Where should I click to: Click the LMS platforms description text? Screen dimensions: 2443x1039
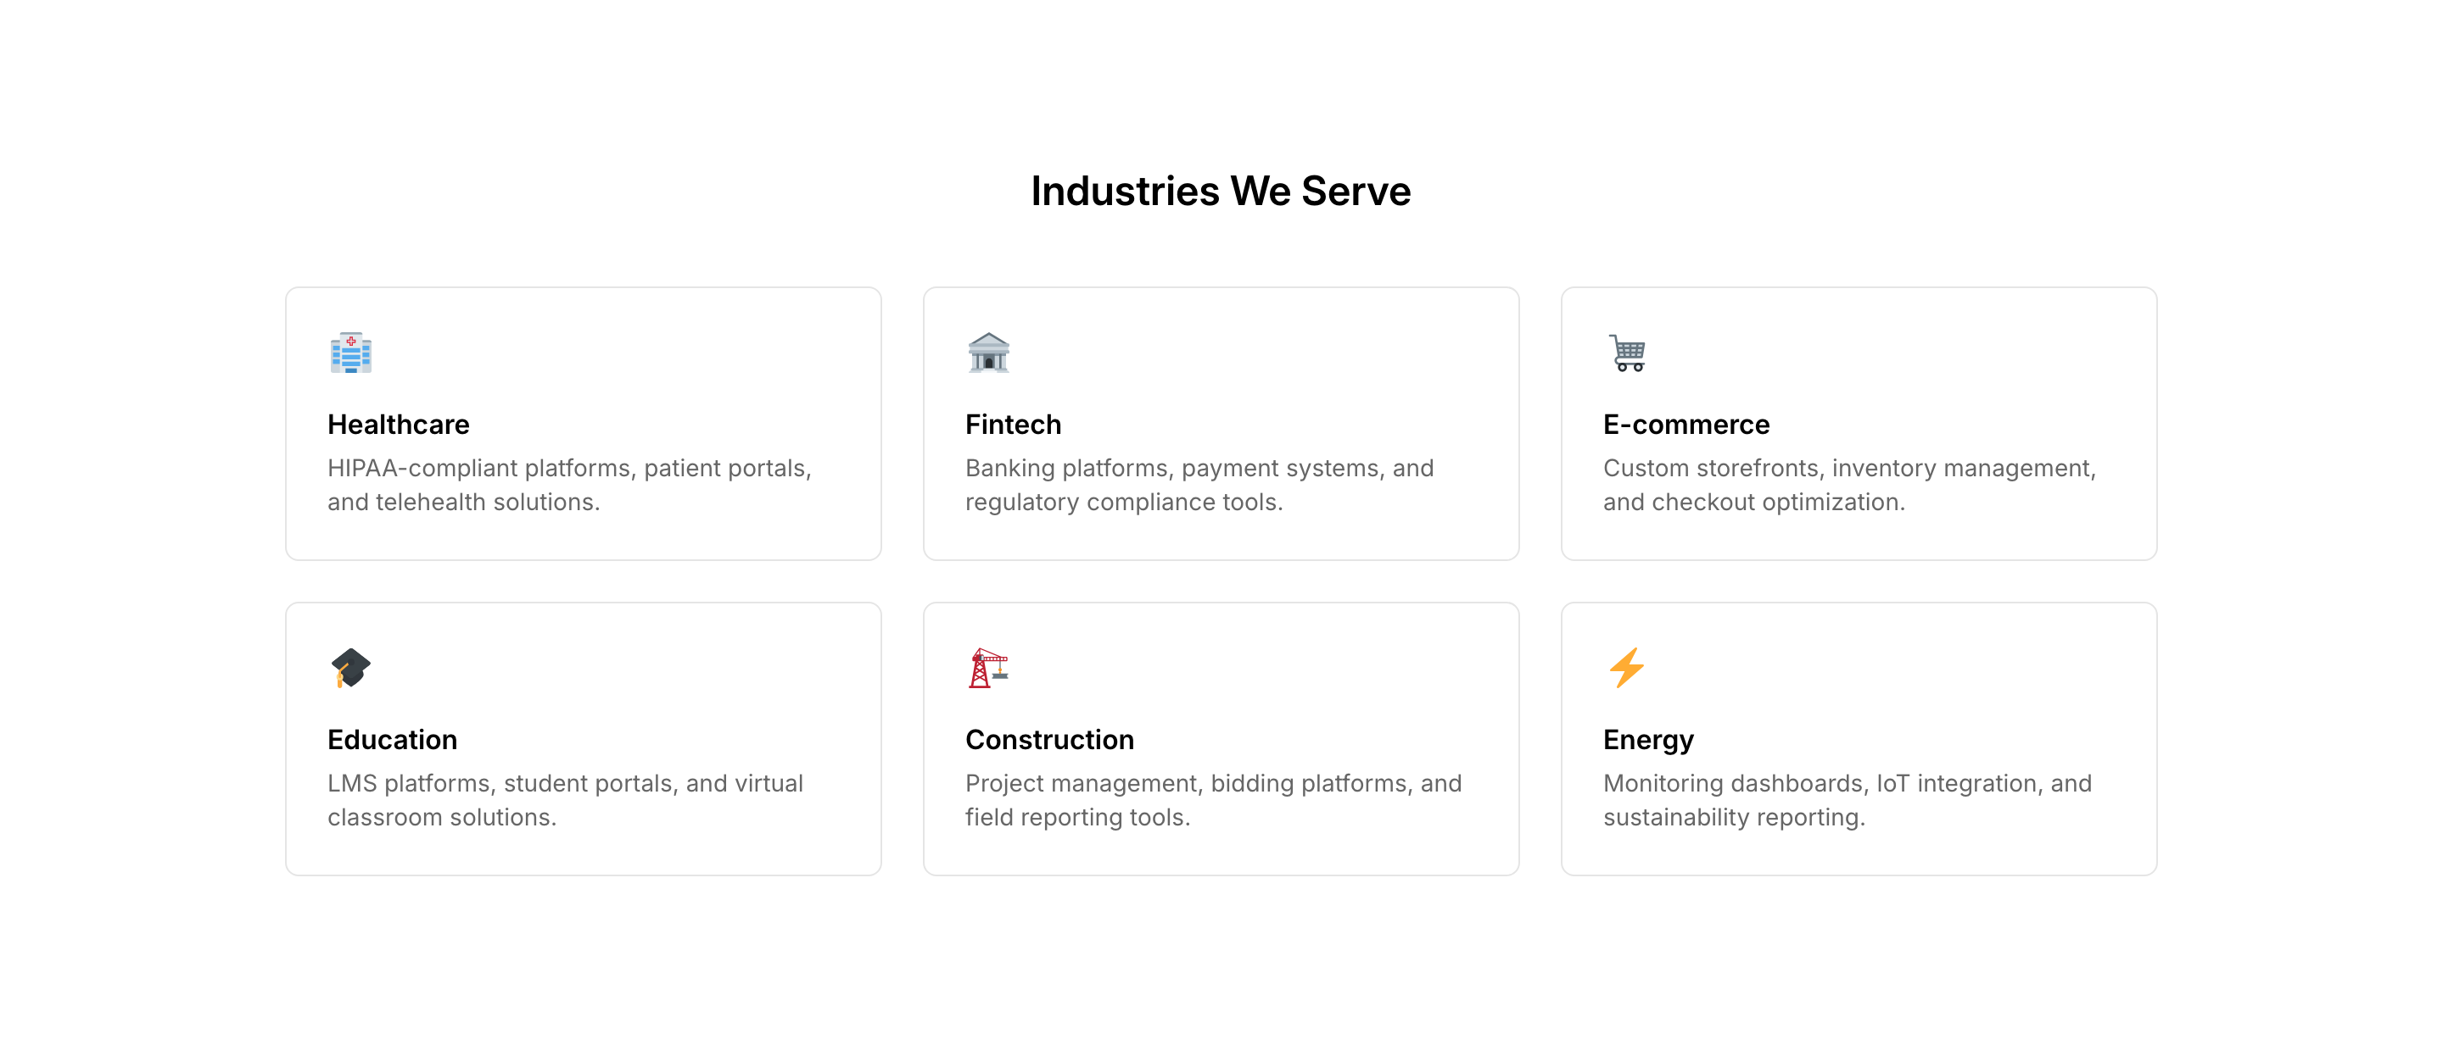(x=565, y=800)
